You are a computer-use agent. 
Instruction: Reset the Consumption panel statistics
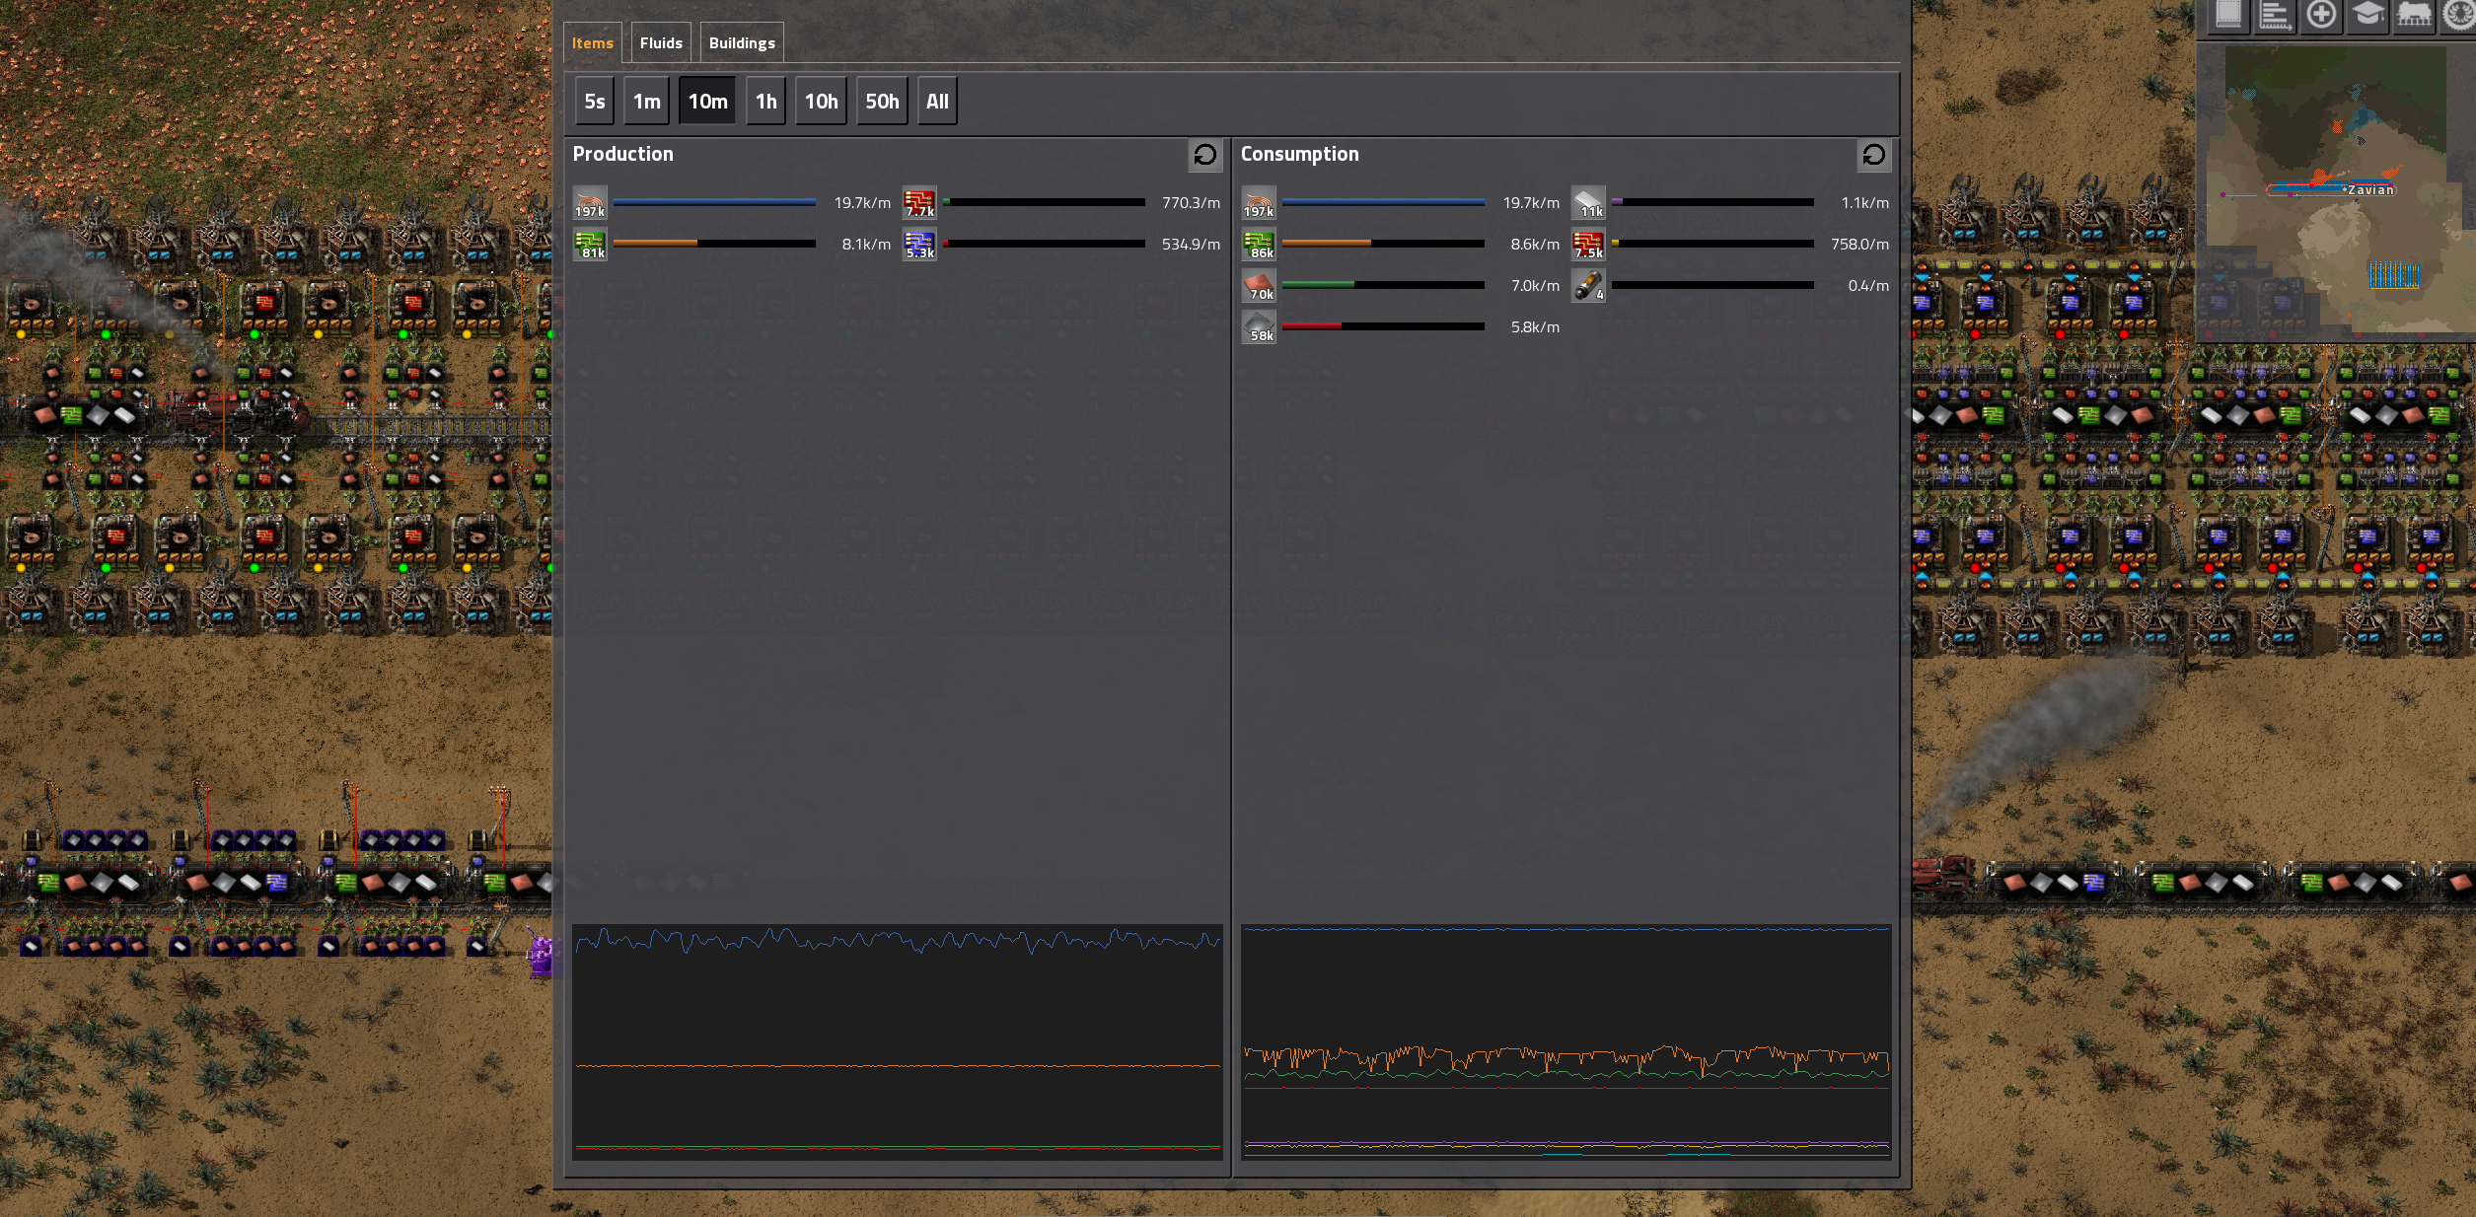pos(1873,155)
